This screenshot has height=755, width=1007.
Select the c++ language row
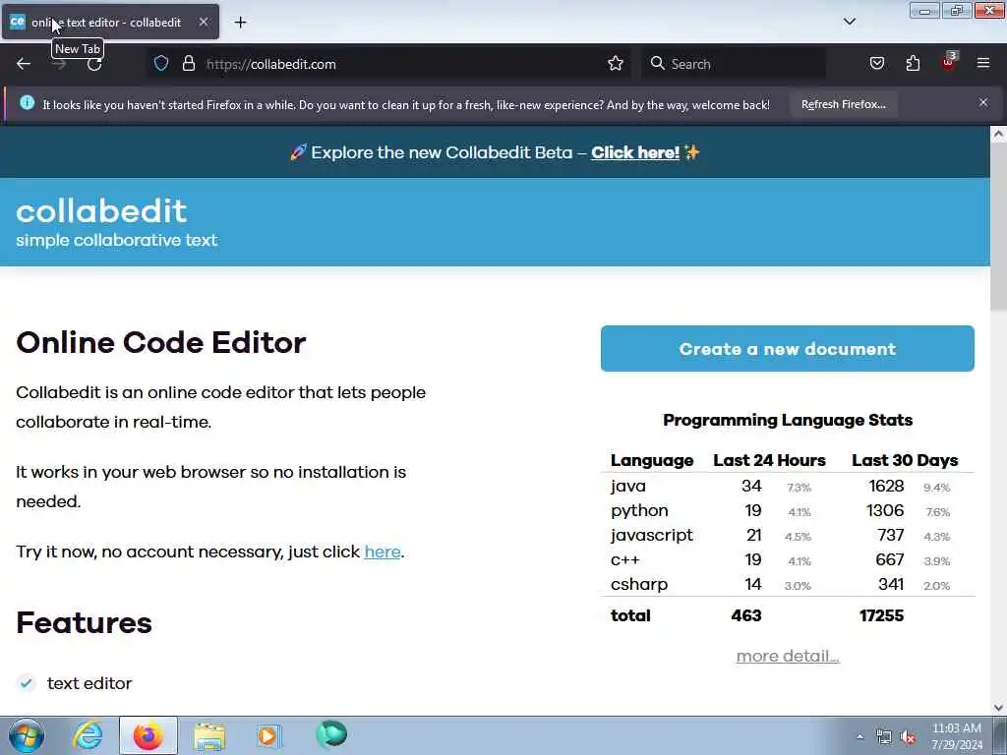(x=788, y=559)
